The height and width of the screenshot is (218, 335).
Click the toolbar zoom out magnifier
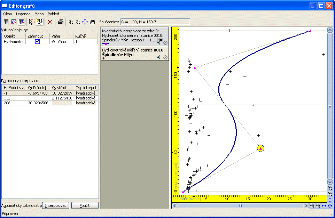[78, 22]
